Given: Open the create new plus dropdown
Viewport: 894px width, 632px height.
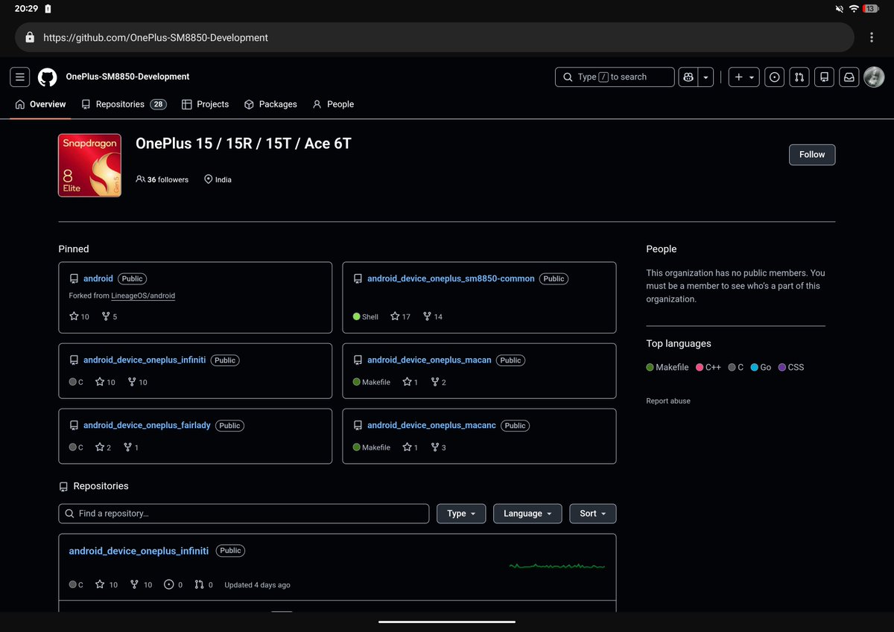Looking at the screenshot, I should (744, 77).
